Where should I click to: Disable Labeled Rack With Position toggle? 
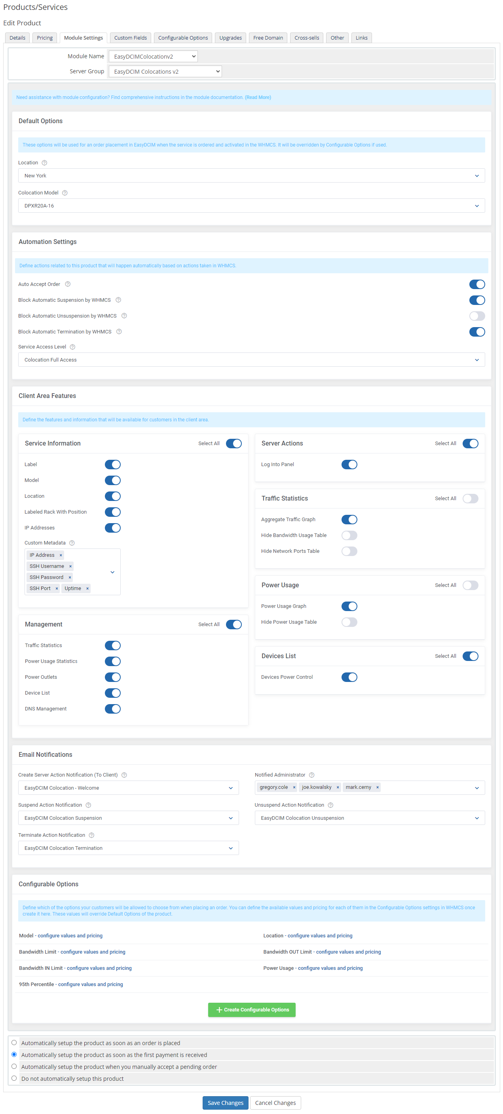point(113,512)
